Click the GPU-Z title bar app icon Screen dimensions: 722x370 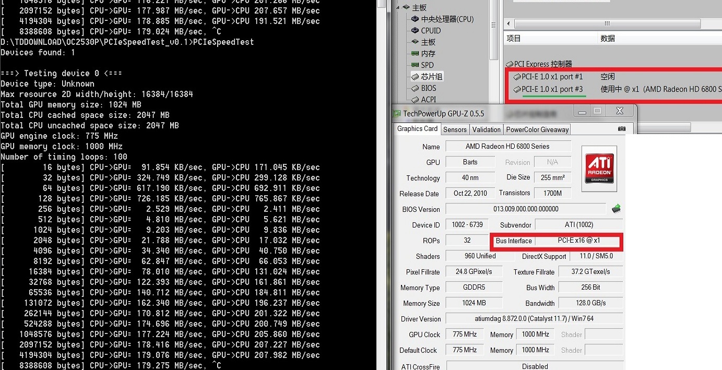(x=397, y=113)
